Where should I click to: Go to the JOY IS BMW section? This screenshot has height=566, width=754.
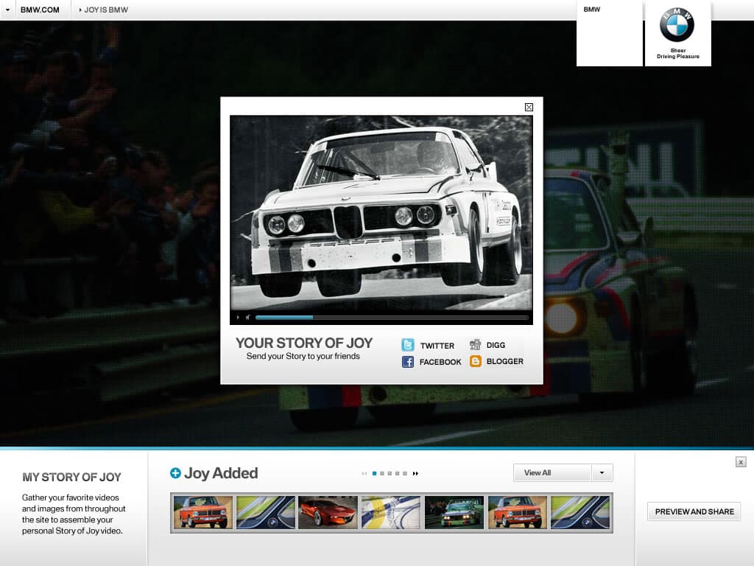(105, 10)
